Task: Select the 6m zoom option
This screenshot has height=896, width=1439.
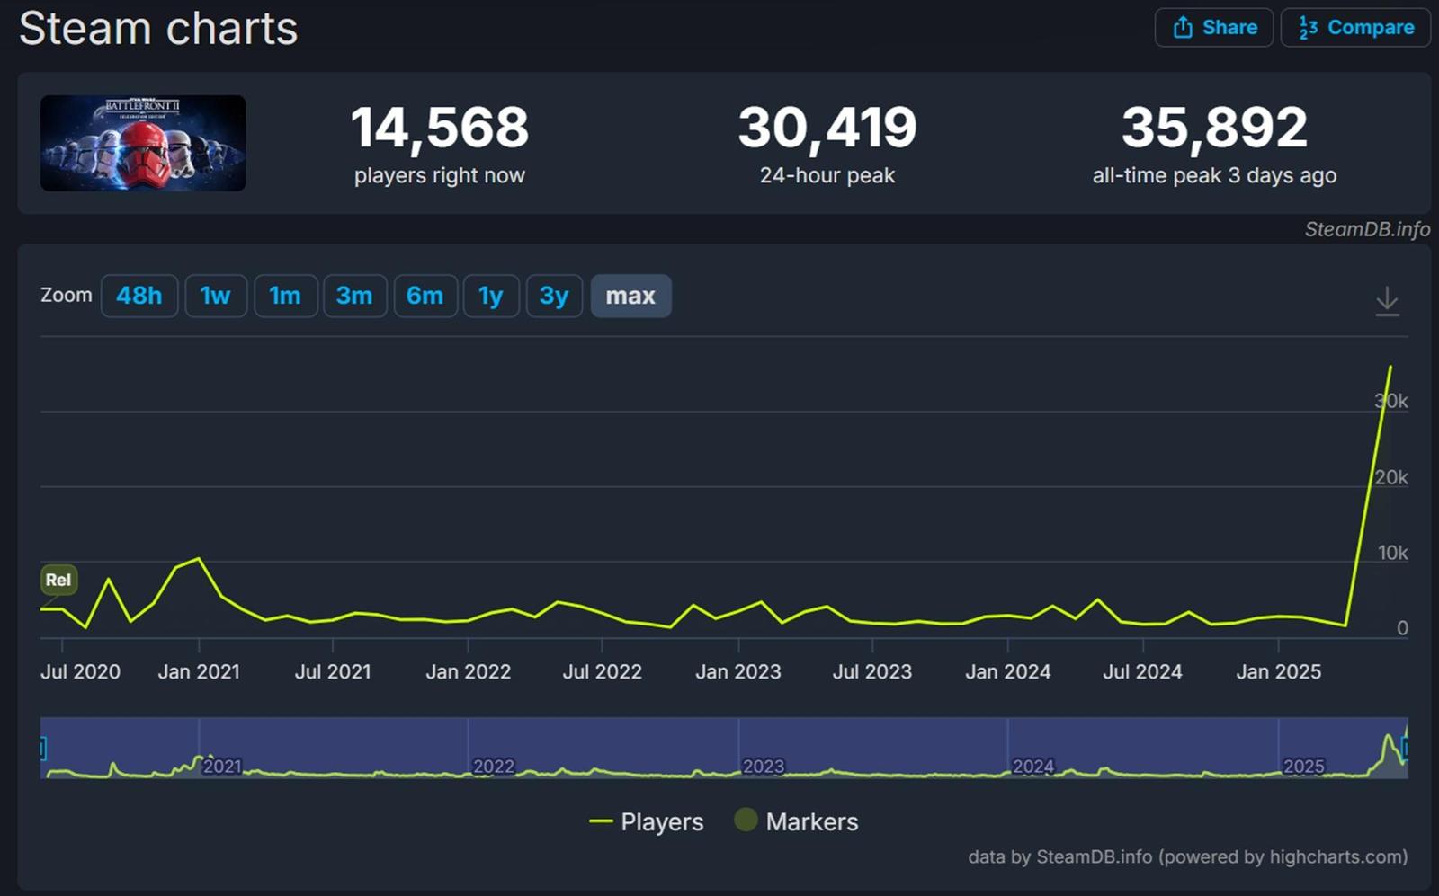Action: pyautogui.click(x=425, y=296)
